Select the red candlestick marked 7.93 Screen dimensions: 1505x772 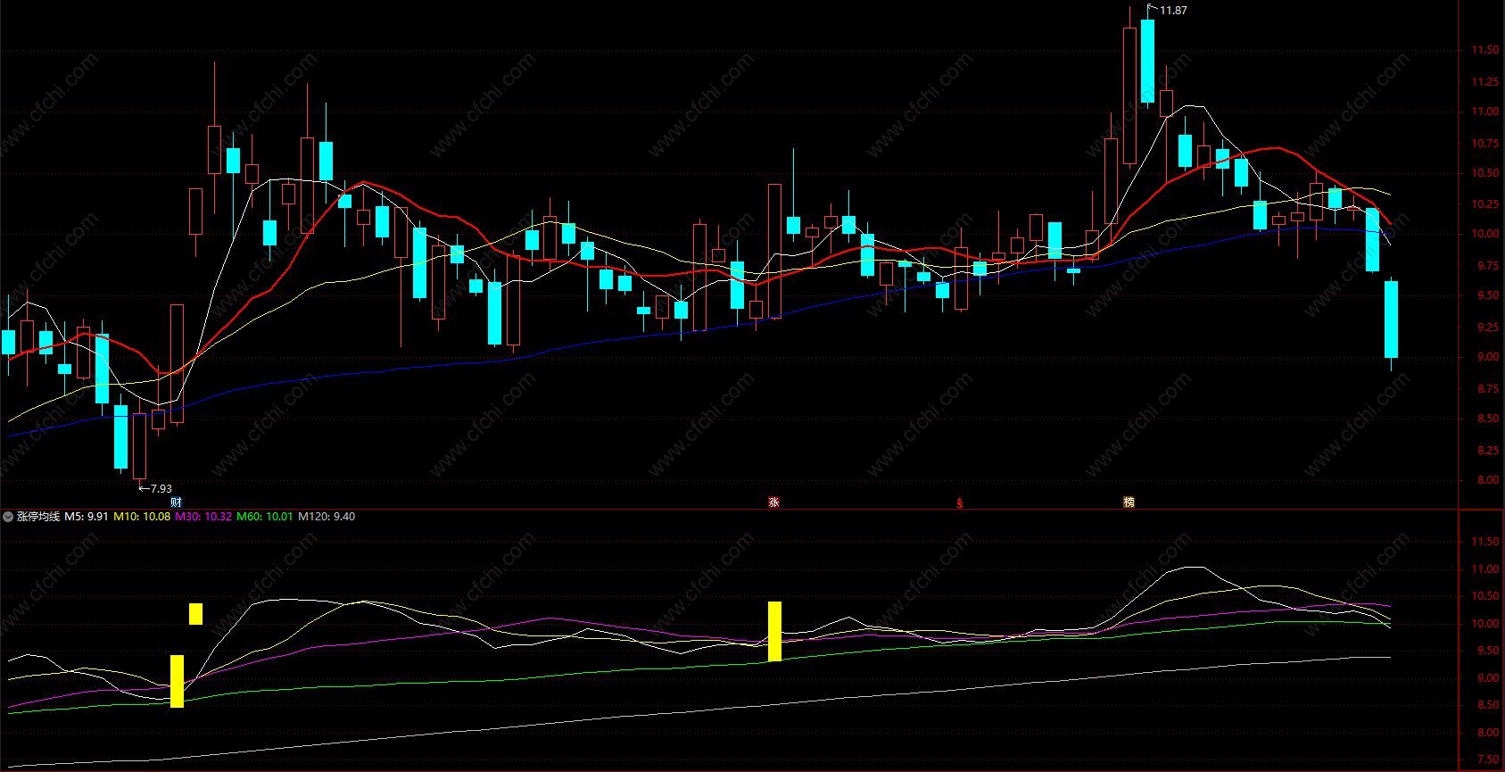tap(139, 445)
